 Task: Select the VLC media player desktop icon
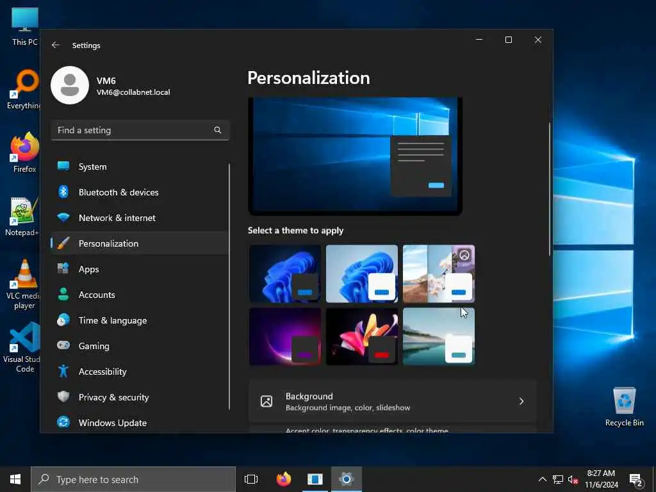click(x=24, y=284)
